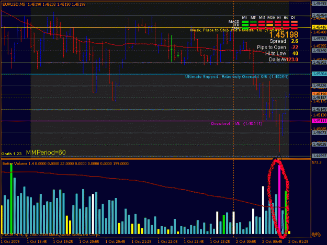327x245 pixels.
Task: Click the 573.3 volume scale value
Action: click(x=317, y=162)
